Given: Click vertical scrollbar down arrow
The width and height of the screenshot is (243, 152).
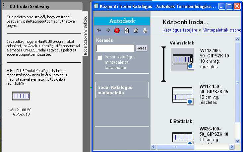Looking at the screenshot, I should coord(237,141).
